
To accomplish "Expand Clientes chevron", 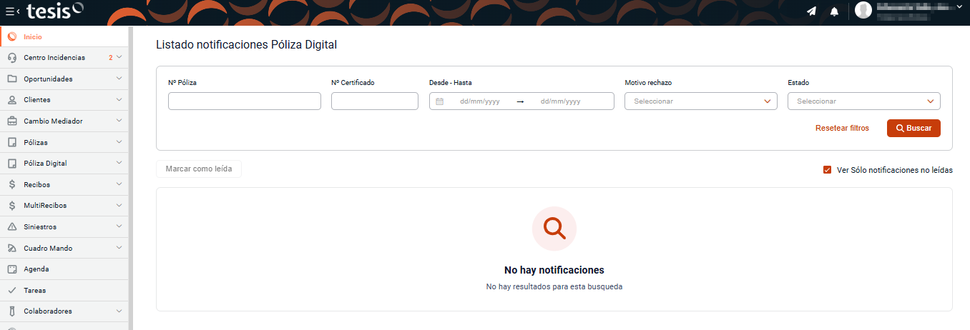I will tap(119, 99).
